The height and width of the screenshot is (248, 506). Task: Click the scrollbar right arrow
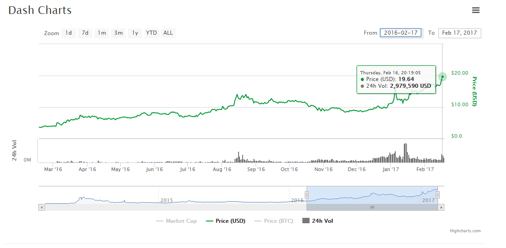441,207
